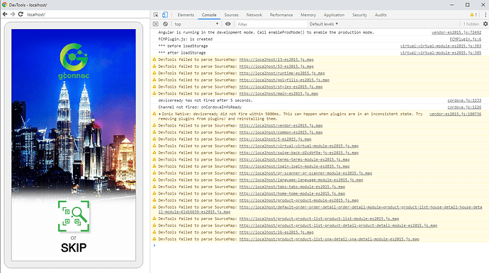The width and height of the screenshot is (489, 273).
Task: Open the FCMPlugin.js:6 source link
Action: [466, 39]
